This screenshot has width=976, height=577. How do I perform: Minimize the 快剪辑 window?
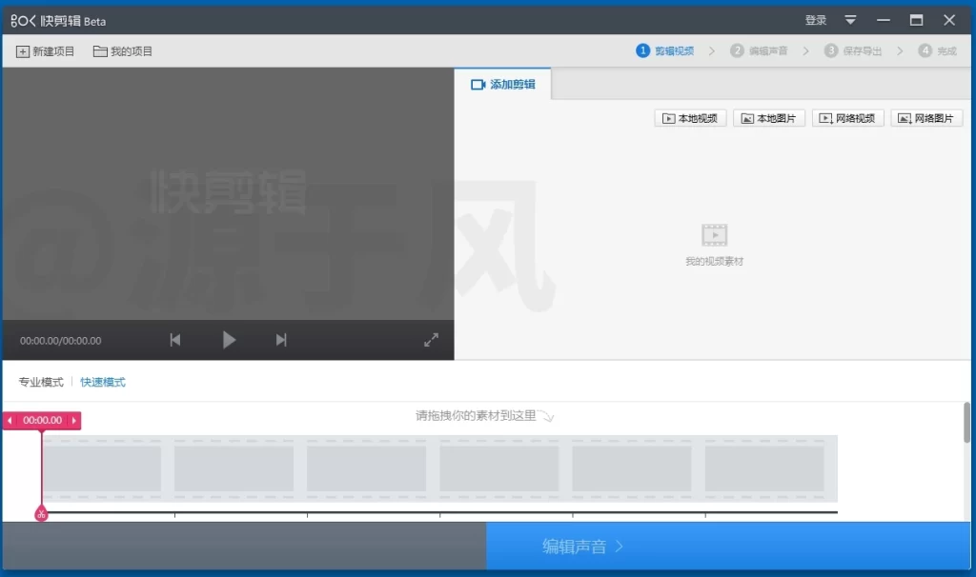point(884,21)
